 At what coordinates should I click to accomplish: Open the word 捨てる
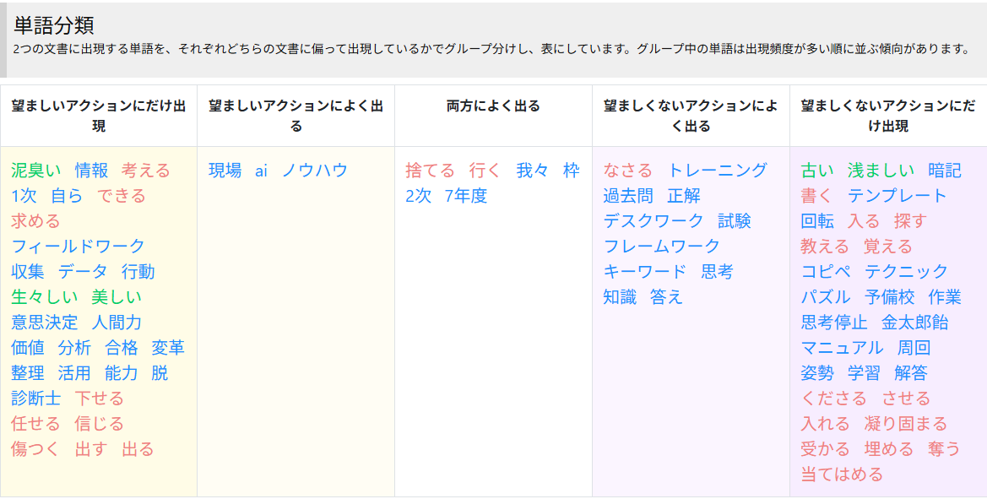pyautogui.click(x=430, y=171)
